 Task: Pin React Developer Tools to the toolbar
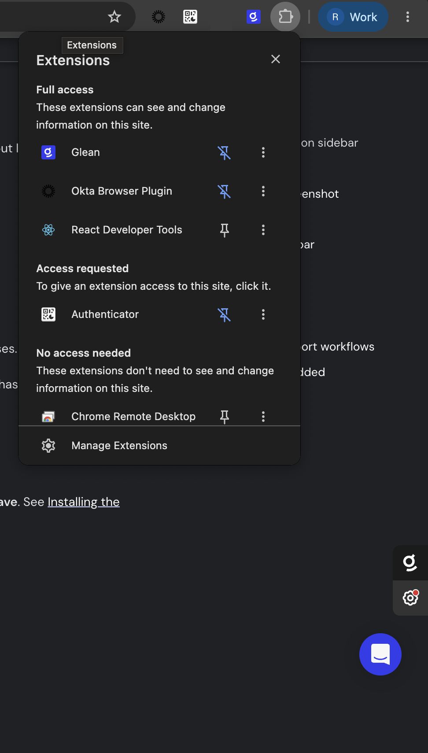224,230
